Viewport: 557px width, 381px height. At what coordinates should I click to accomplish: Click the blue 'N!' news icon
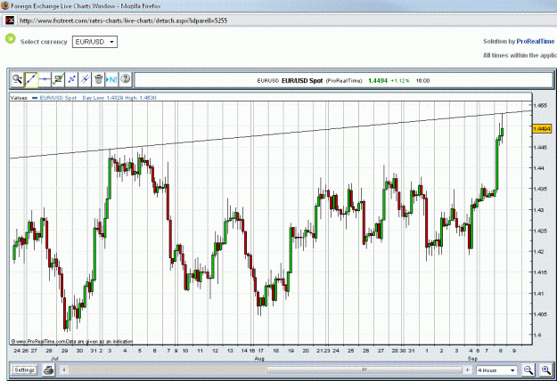[x=111, y=79]
